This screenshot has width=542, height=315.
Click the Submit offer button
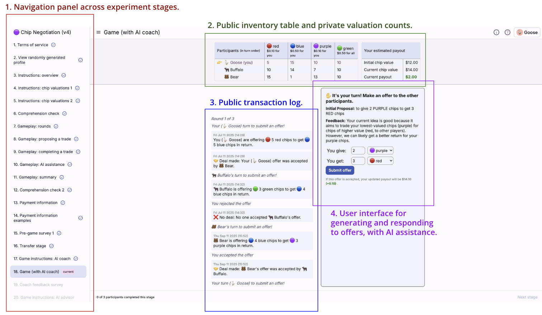[x=340, y=170]
